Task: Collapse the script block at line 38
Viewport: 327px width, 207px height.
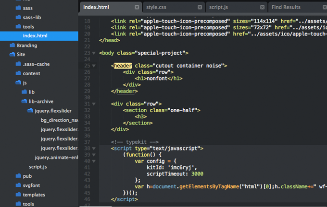Action: [x=94, y=149]
